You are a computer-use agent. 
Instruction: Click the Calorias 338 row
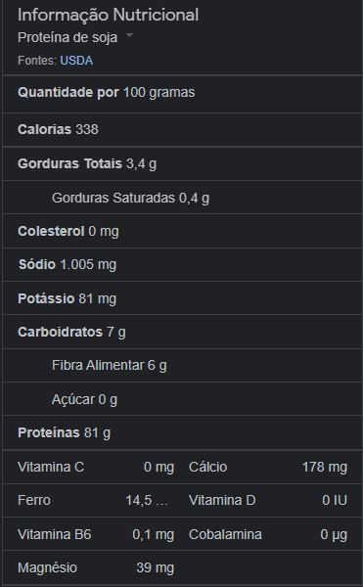[182, 129]
